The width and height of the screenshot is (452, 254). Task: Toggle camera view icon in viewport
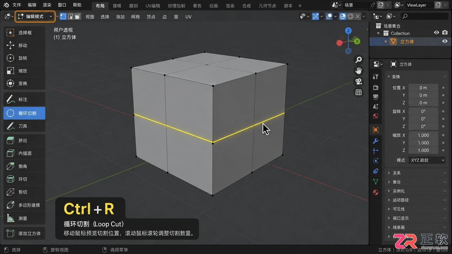pos(358,82)
